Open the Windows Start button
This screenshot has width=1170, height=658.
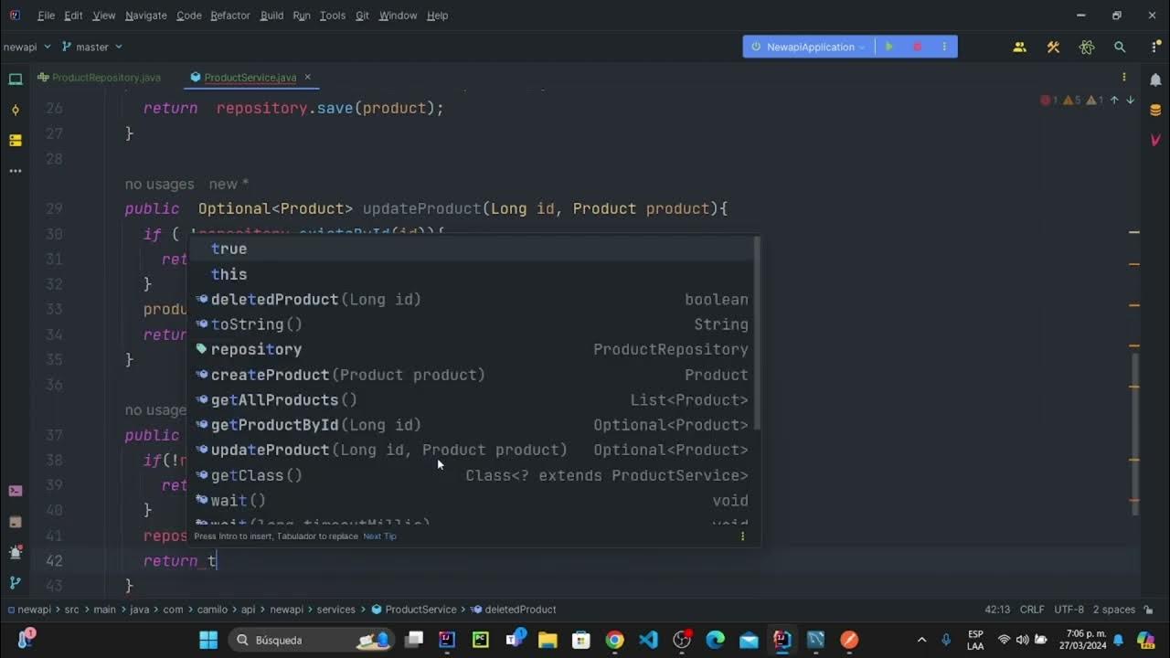(x=208, y=640)
